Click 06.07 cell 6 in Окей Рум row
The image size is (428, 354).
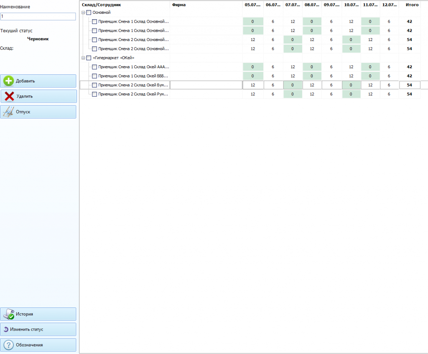pos(273,94)
